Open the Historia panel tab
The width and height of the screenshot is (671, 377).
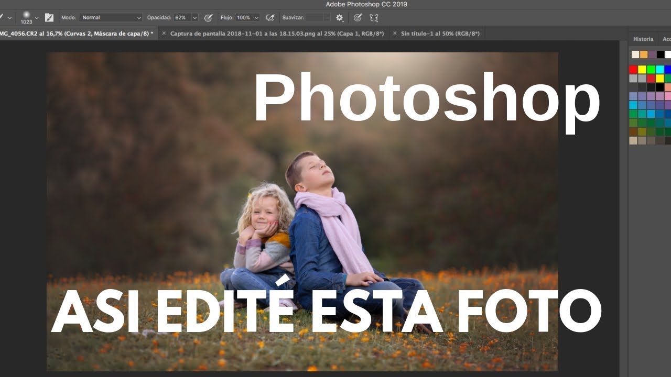tap(643, 39)
